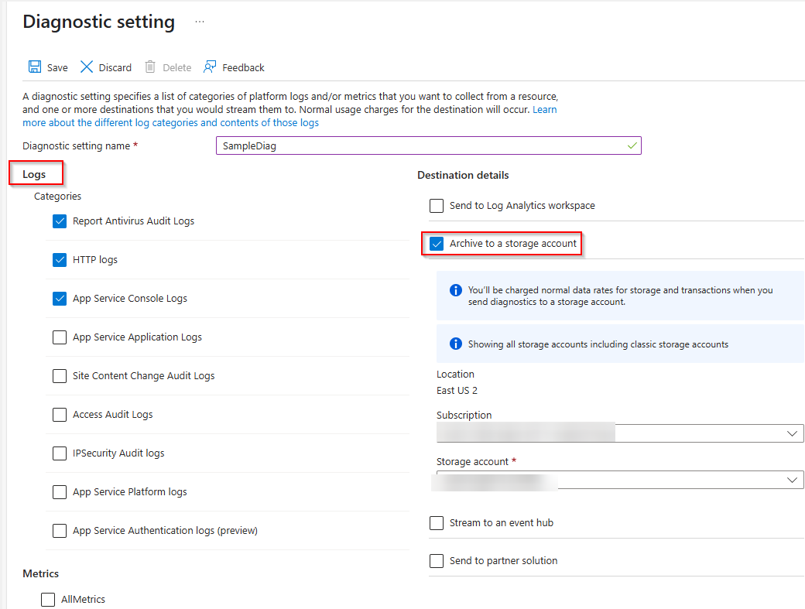Click the green validation checkmark in name field
The image size is (805, 609).
632,145
